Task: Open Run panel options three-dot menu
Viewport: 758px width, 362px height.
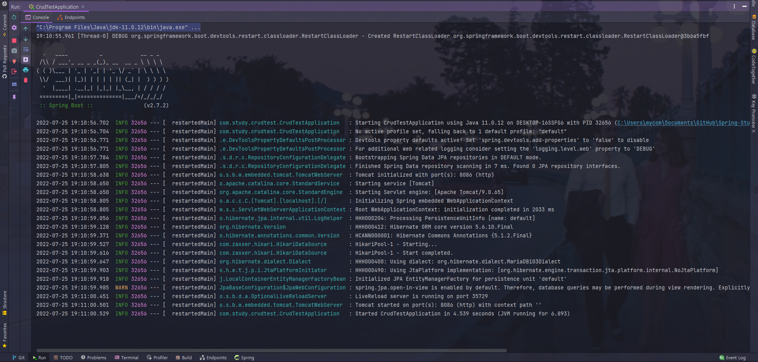Action: pos(734,6)
